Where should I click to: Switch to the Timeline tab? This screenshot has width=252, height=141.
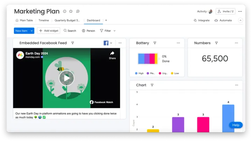[44, 20]
